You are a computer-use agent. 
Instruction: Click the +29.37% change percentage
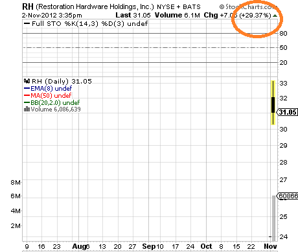click(x=255, y=16)
